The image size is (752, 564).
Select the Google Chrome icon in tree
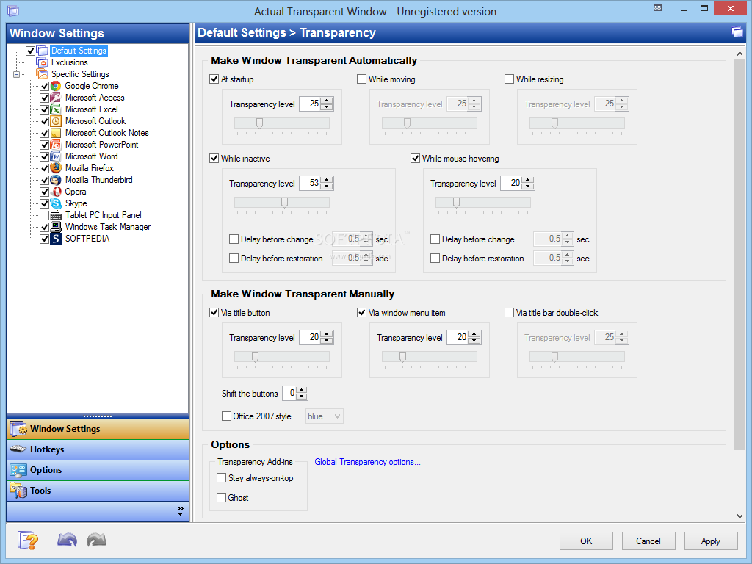tap(56, 86)
